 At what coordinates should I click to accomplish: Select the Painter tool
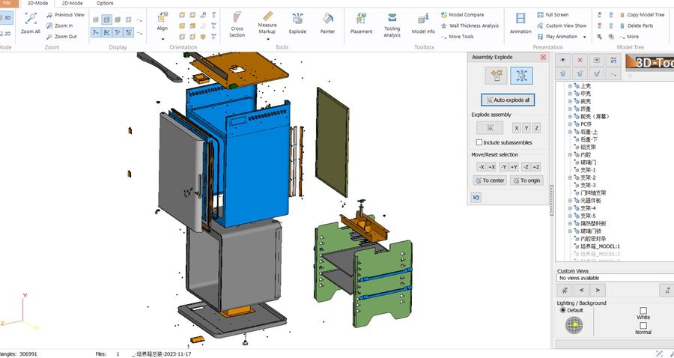pos(327,24)
